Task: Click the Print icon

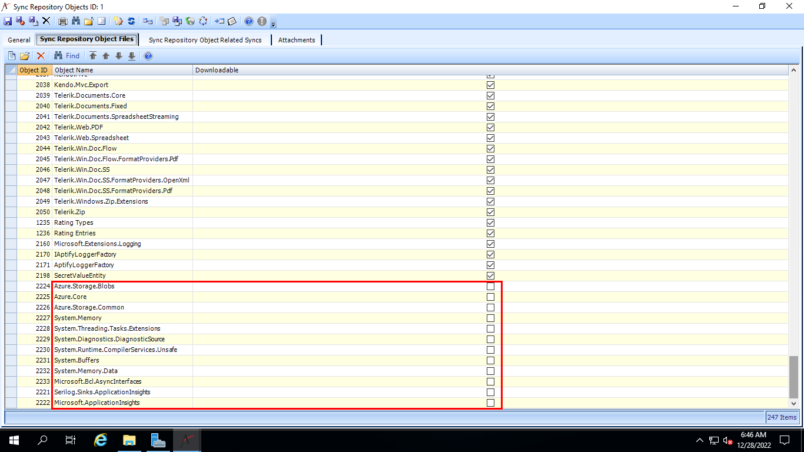Action: [x=63, y=21]
